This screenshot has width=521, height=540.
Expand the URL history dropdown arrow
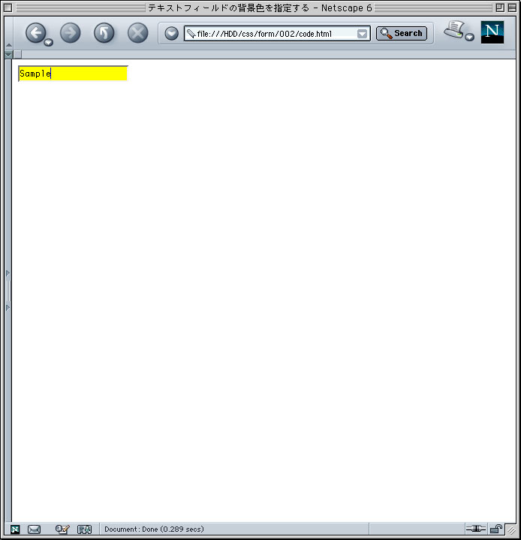[362, 34]
